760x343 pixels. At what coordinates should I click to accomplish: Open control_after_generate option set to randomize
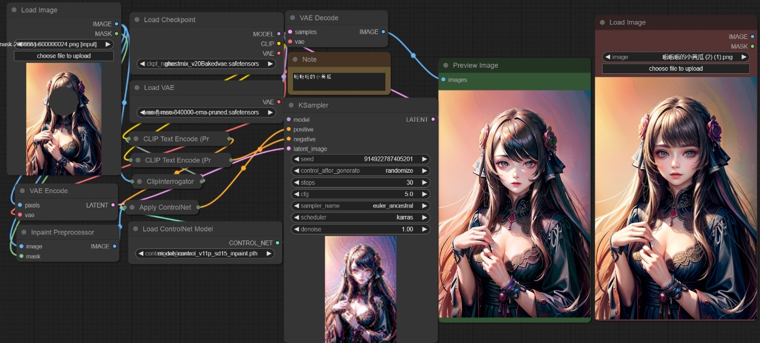click(x=361, y=171)
